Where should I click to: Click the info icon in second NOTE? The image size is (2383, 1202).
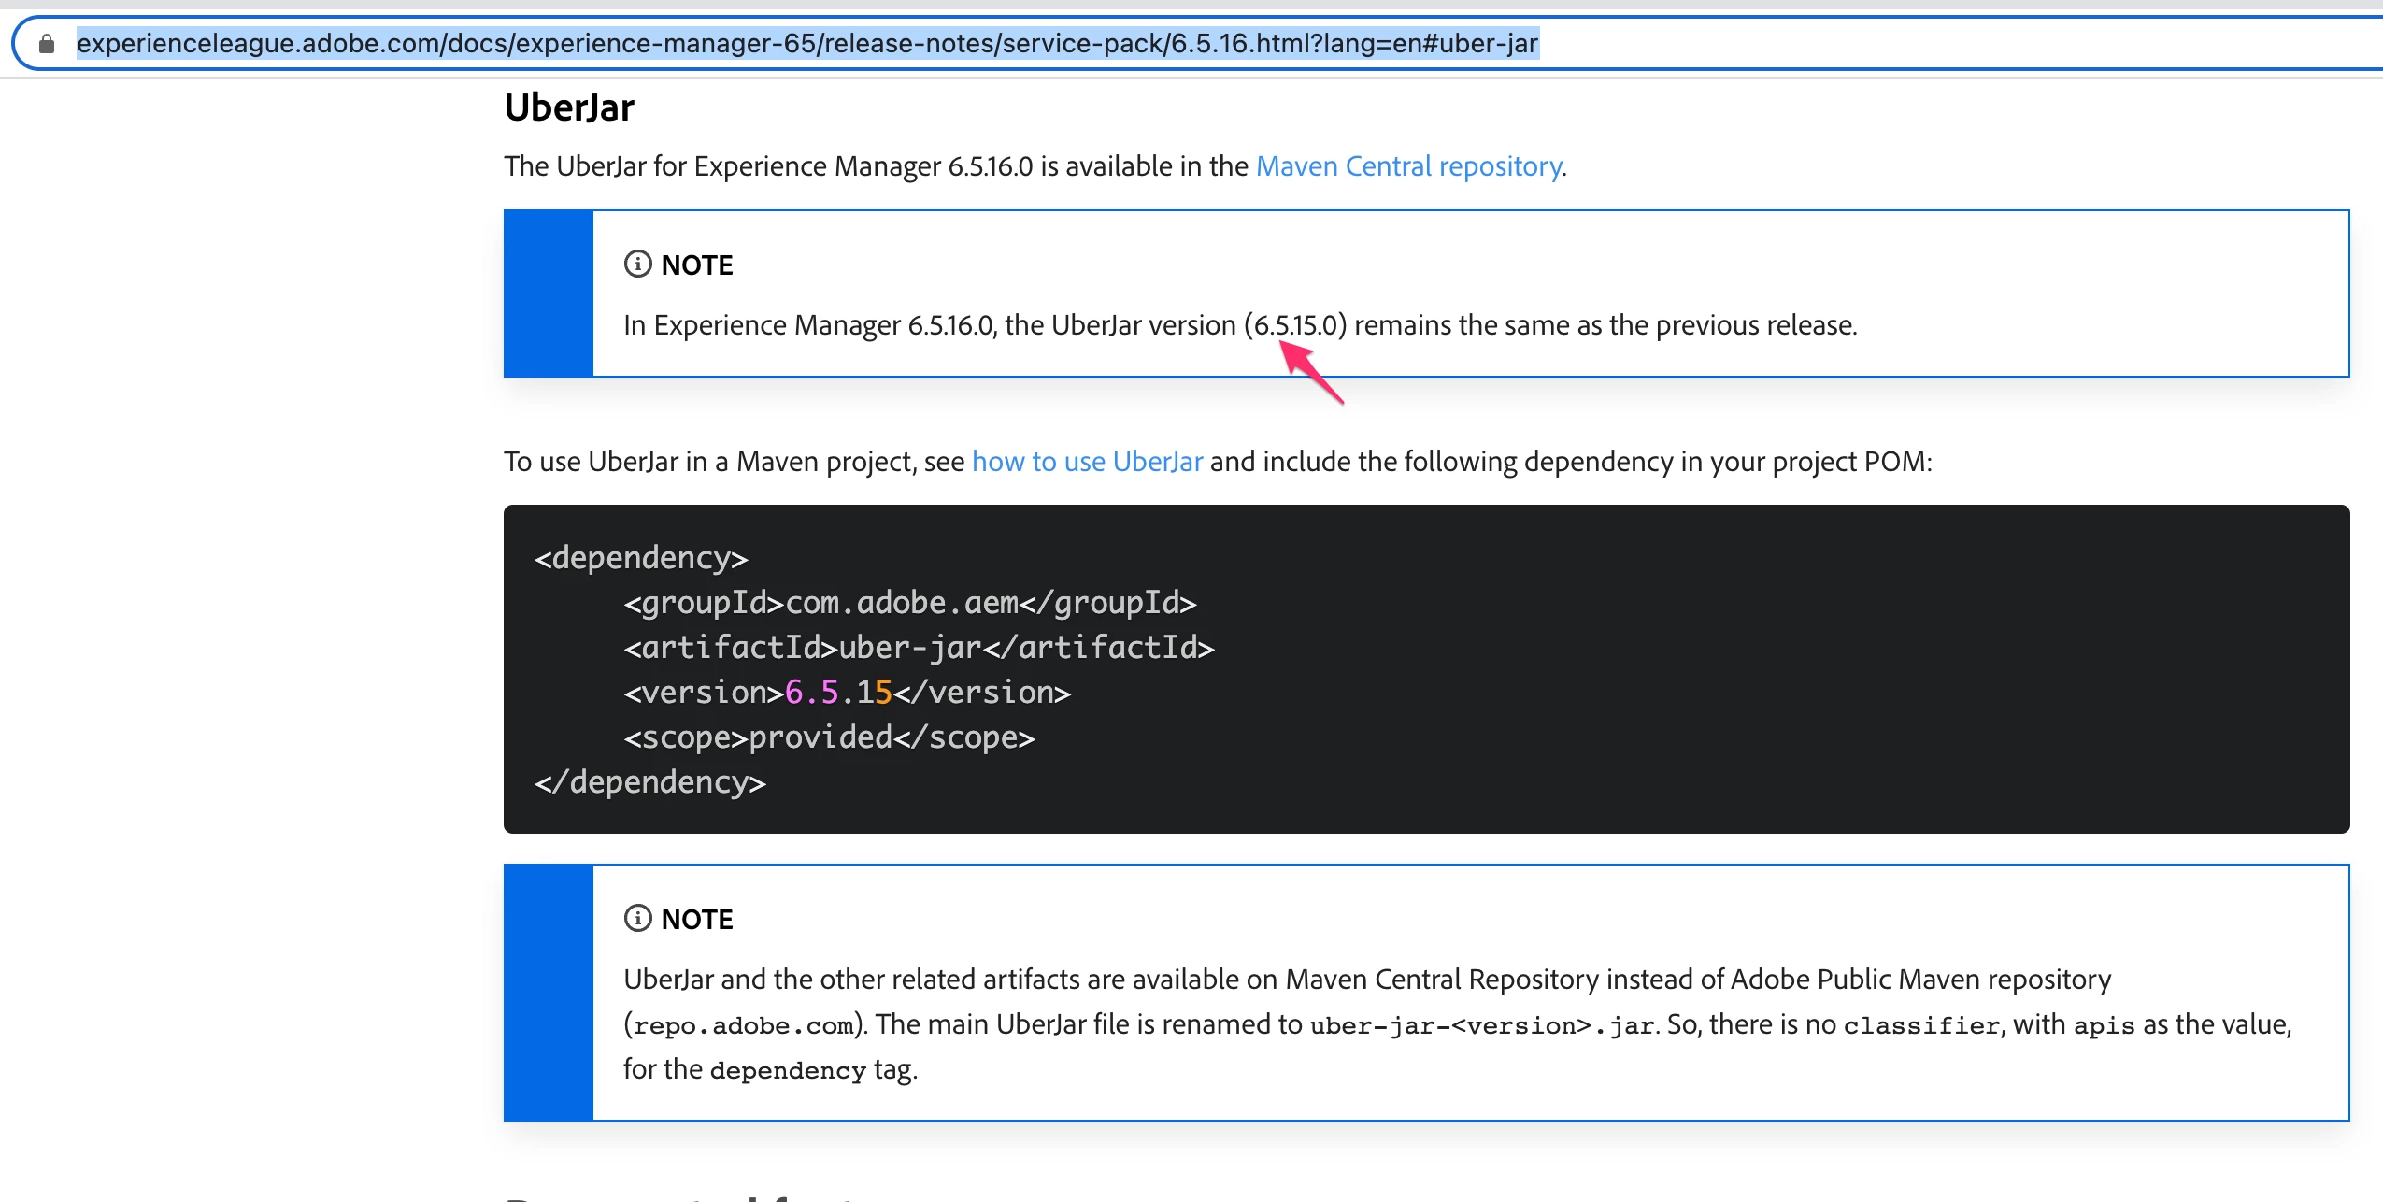click(x=637, y=919)
